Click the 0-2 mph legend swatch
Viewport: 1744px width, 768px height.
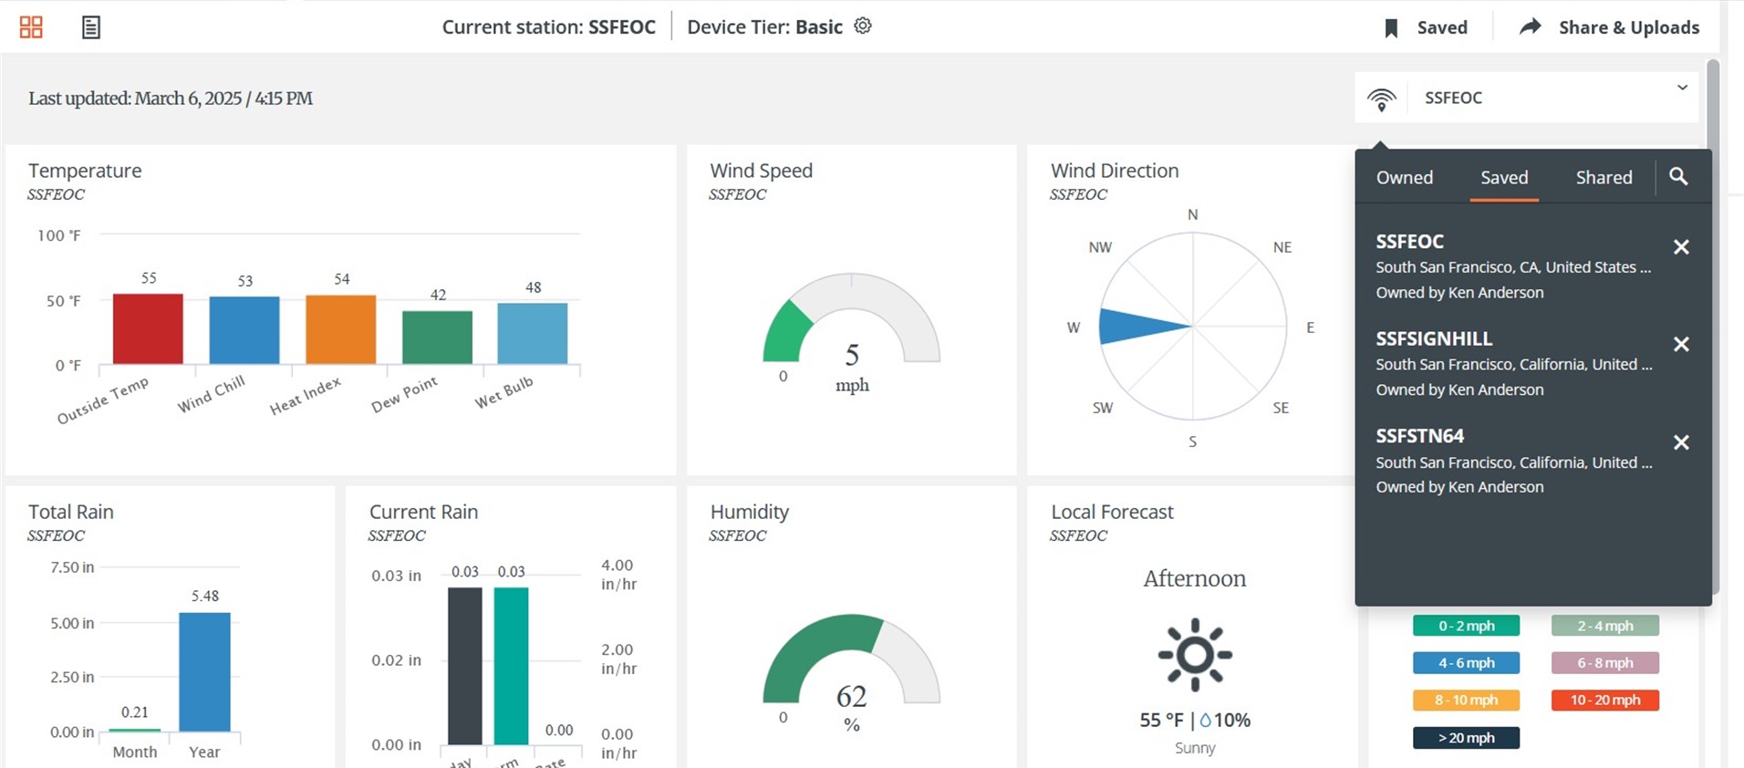1466,626
